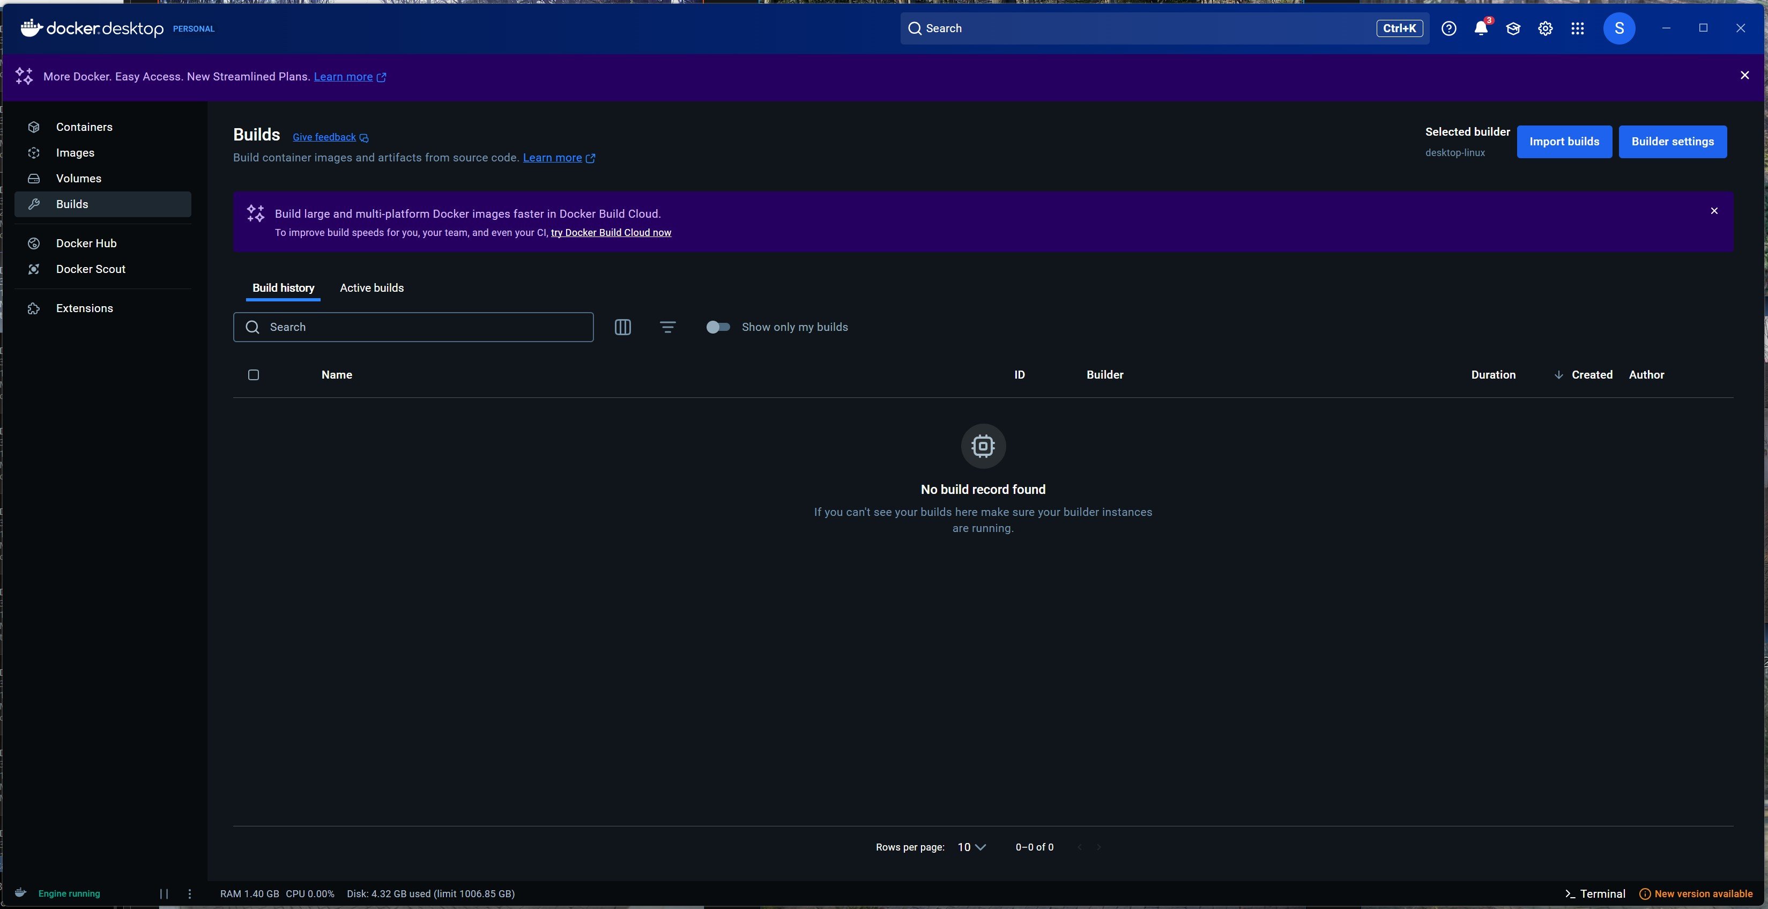
Task: Click Give feedback link
Action: pos(324,137)
